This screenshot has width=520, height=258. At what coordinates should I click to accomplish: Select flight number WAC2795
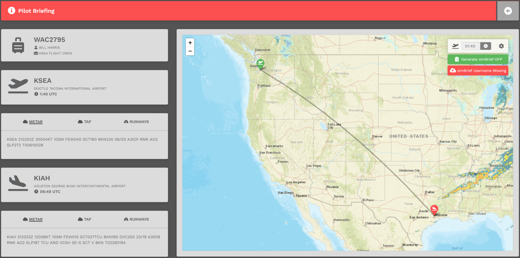point(50,40)
